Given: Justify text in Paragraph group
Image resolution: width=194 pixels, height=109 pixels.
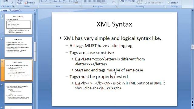Looking at the screenshot, I should (99, 1).
